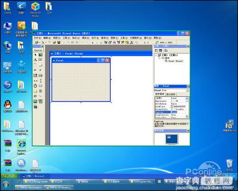Screen dimensions: 238x191
Task: Select Form1 (Form1) in project tree
Action: [x=174, y=61]
